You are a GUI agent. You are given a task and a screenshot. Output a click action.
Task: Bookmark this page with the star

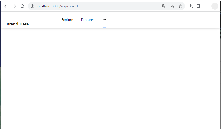[180, 6]
